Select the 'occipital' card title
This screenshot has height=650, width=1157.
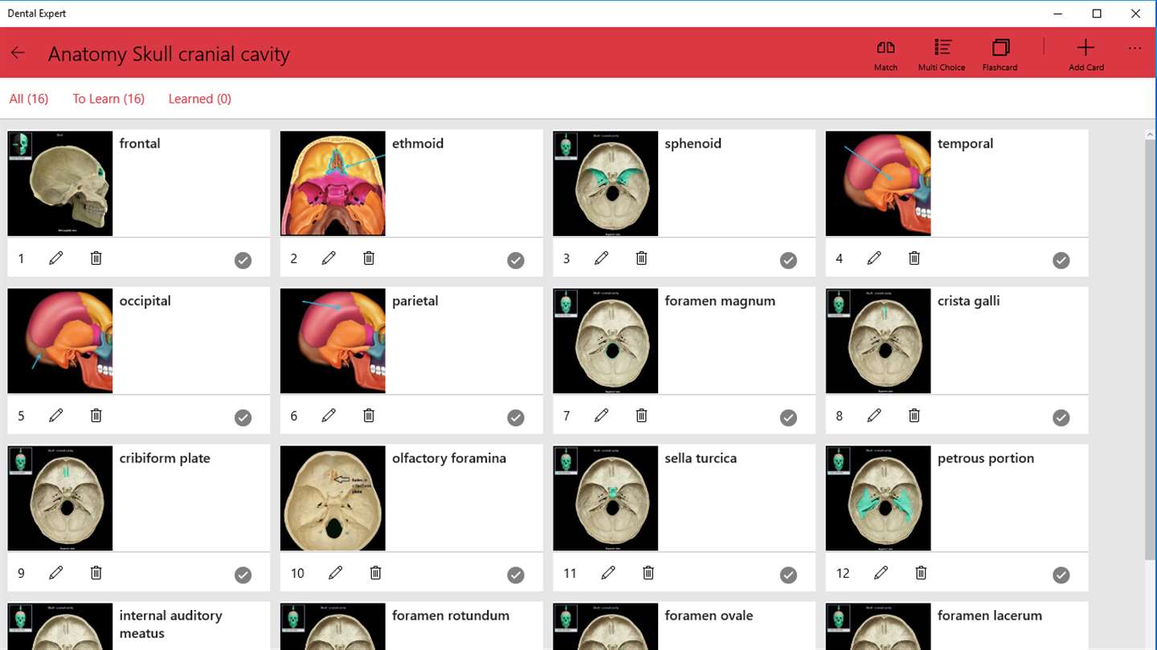click(x=145, y=301)
